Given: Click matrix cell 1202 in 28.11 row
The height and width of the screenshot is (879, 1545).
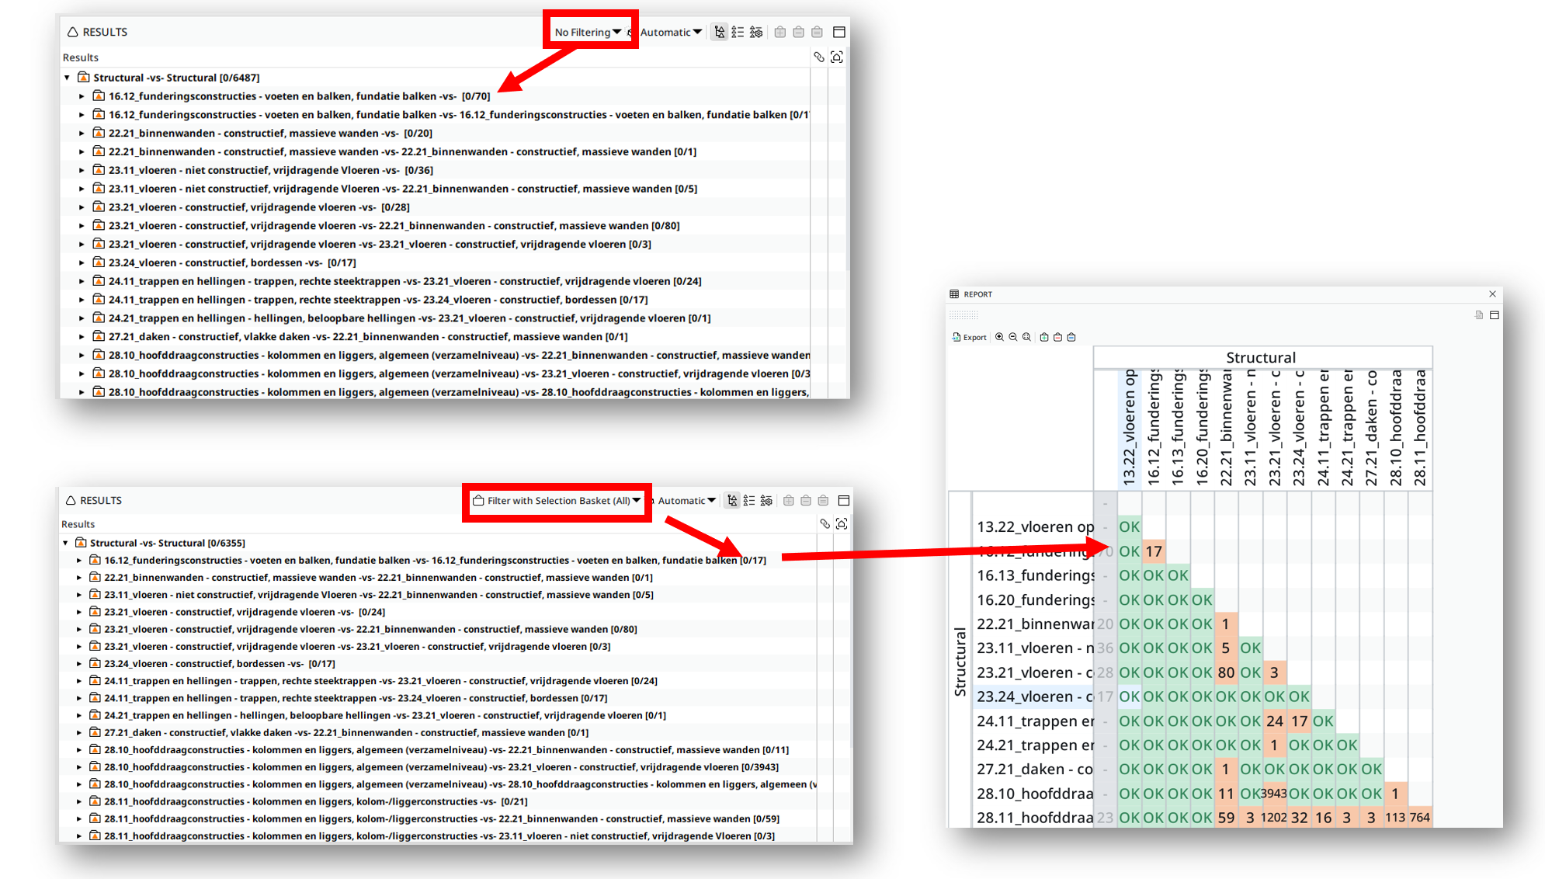Looking at the screenshot, I should coord(1273,818).
